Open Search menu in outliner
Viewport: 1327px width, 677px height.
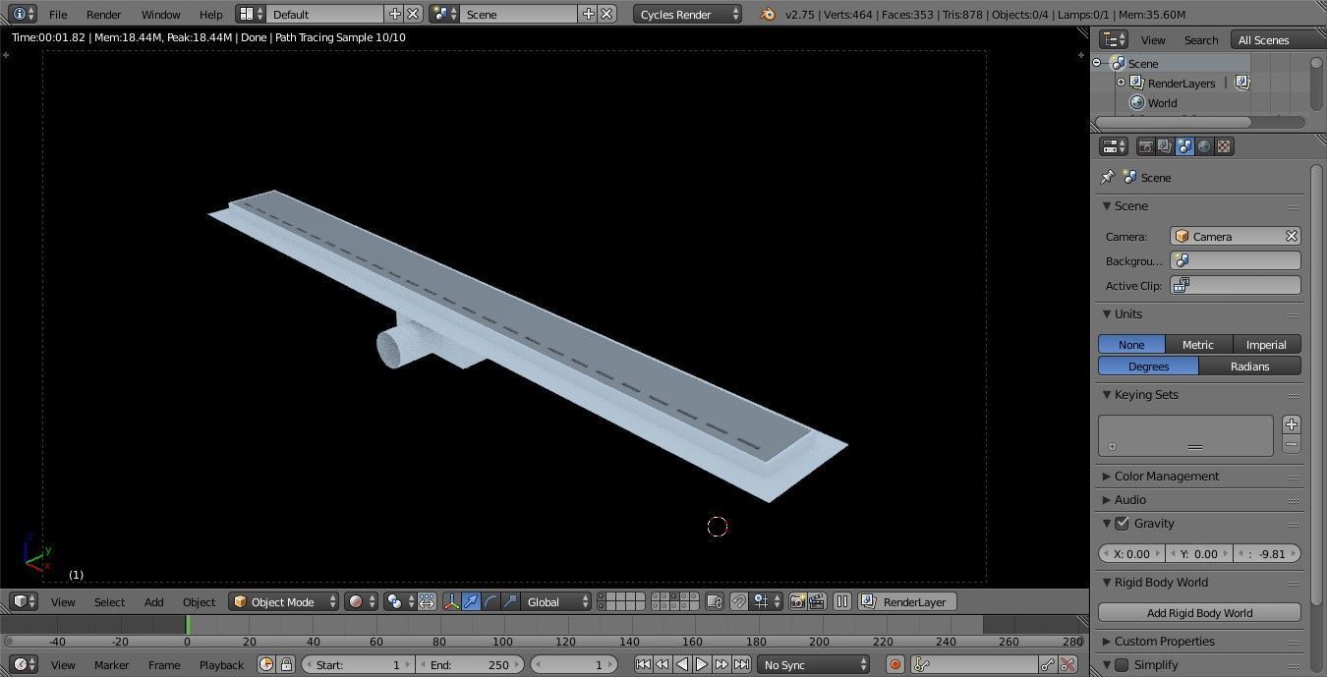(1200, 40)
